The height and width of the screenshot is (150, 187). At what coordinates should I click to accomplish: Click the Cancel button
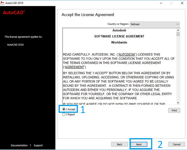coord(176,144)
